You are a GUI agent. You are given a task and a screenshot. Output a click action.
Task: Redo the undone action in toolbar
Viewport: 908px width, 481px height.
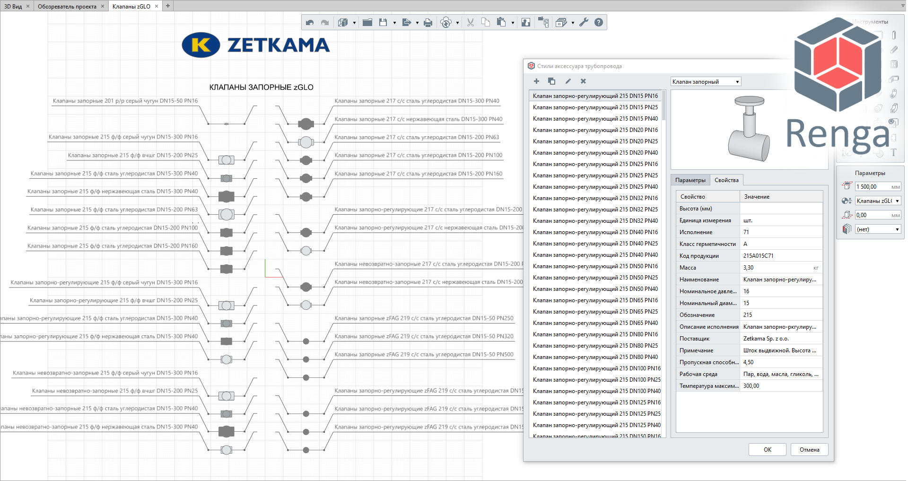point(325,22)
